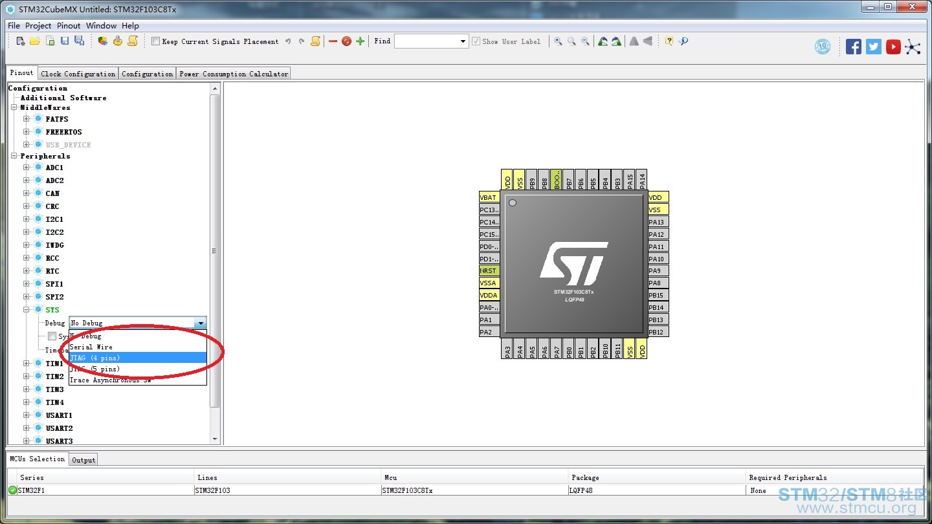This screenshot has width=932, height=524.
Task: Select JTAG (5 pins) debug option
Action: pyautogui.click(x=138, y=369)
